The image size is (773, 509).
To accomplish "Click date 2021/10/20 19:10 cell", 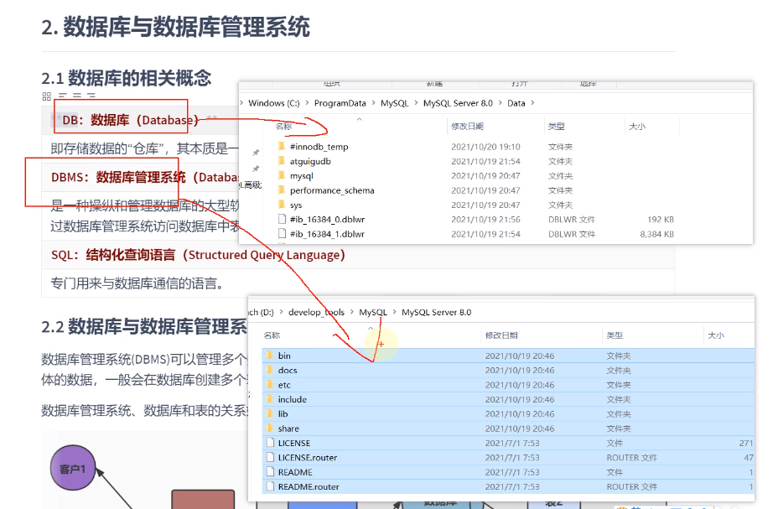I will [x=485, y=147].
